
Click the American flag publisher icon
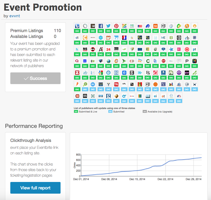[x=179, y=96]
